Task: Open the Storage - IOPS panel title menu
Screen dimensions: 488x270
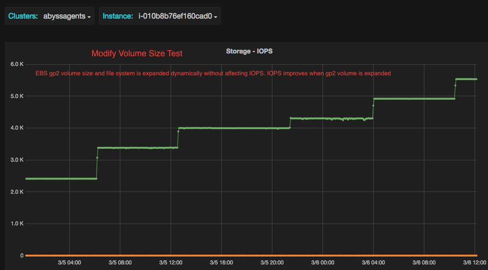Action: pos(250,51)
